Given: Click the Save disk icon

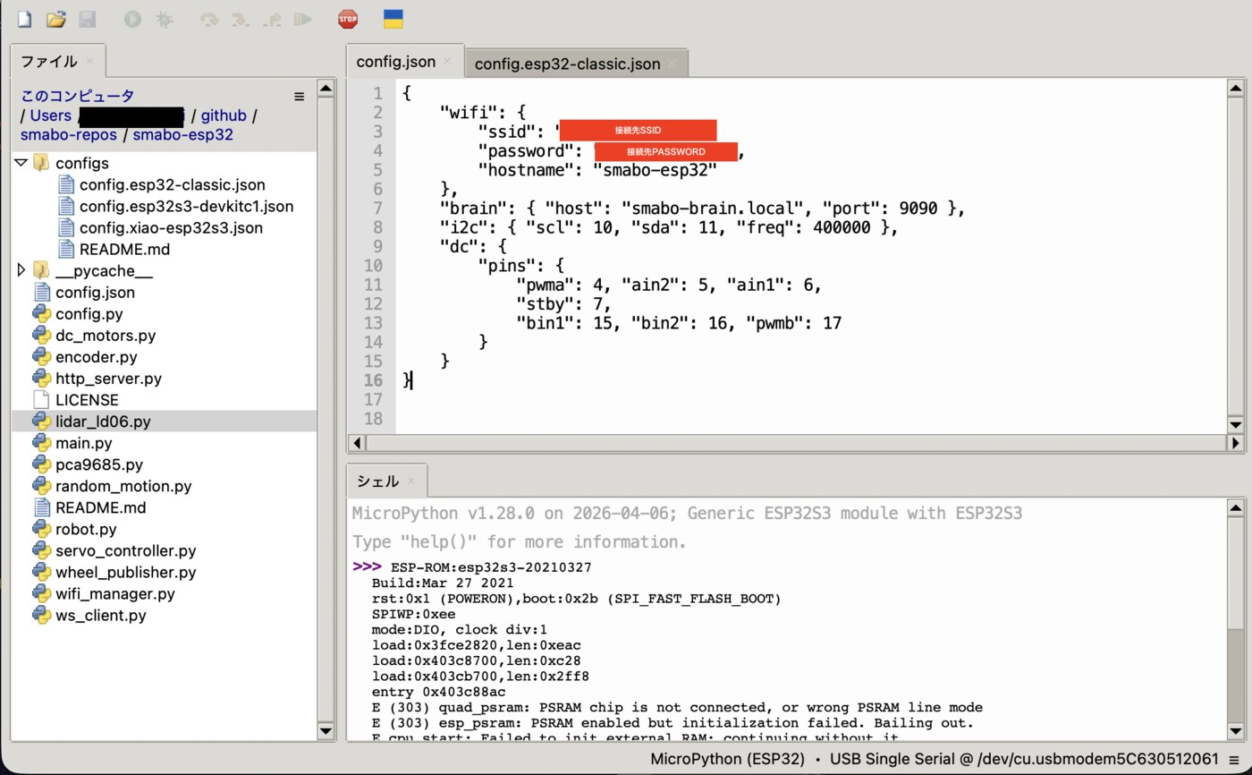Looking at the screenshot, I should [x=87, y=19].
